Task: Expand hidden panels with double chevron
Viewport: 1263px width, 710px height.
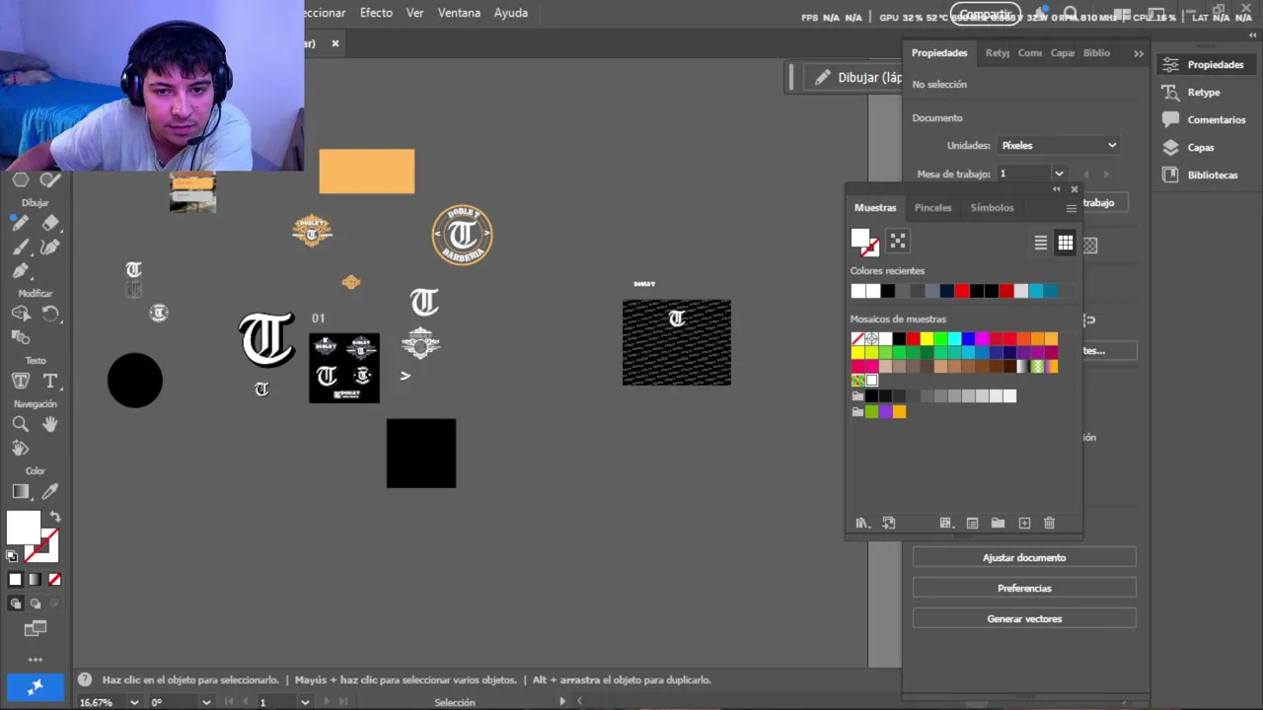Action: pos(1139,53)
